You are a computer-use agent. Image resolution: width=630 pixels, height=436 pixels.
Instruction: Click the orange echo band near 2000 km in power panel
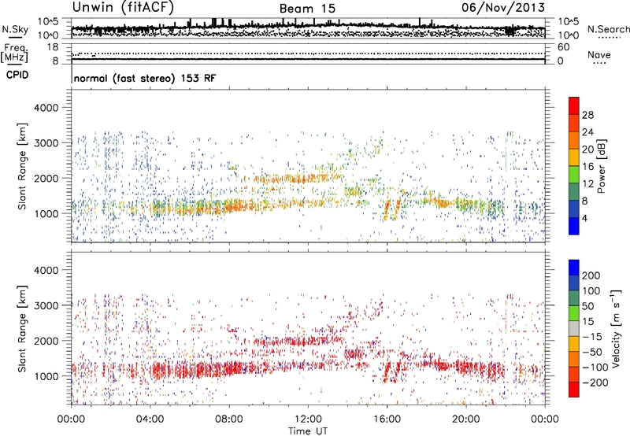(298, 178)
